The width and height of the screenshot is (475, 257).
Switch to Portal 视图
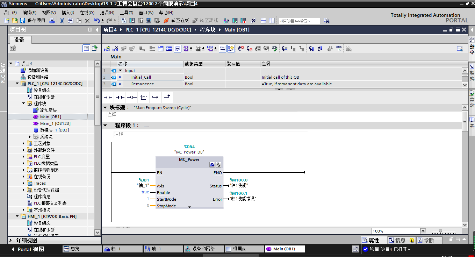28,249
